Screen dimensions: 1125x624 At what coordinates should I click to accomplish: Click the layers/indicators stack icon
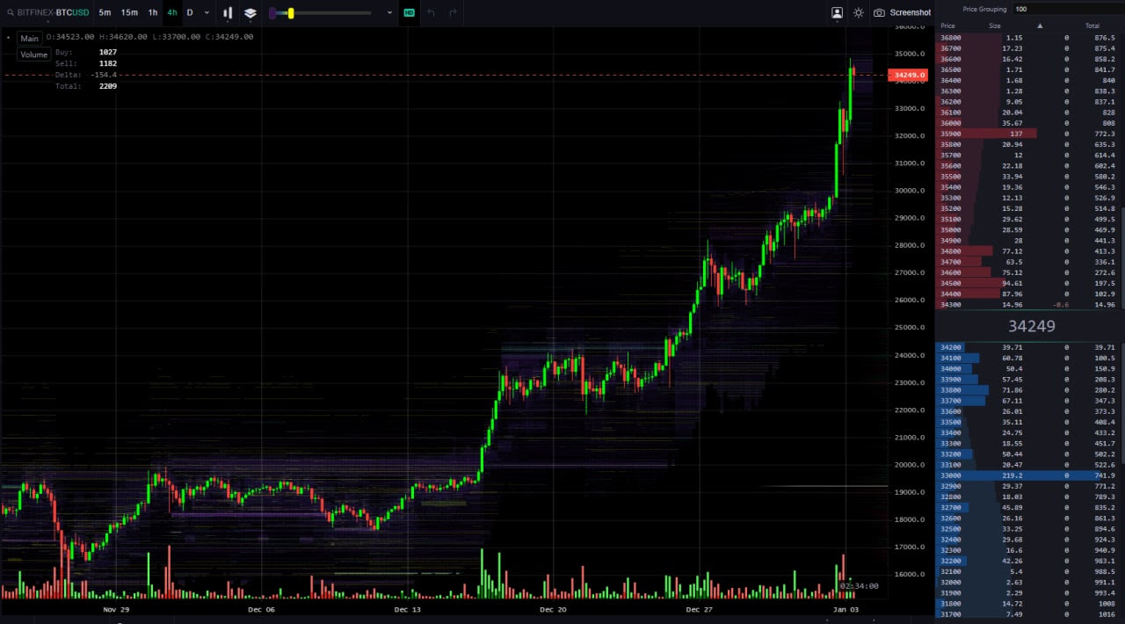[250, 13]
